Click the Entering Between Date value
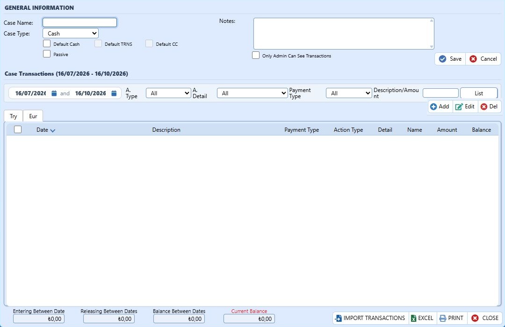 pos(39,319)
